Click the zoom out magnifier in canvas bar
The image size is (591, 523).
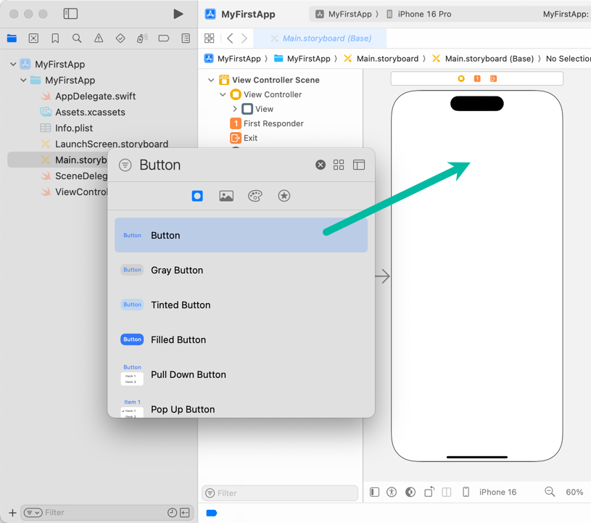click(x=550, y=492)
